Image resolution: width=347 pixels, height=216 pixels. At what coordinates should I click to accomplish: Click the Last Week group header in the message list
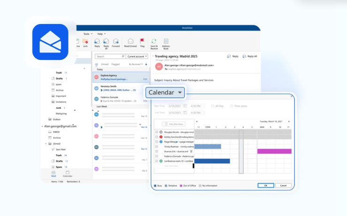[x=121, y=107]
